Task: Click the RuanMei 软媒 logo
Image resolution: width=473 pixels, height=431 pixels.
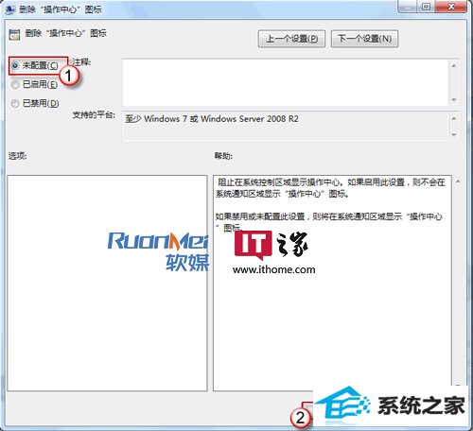Action: 158,251
